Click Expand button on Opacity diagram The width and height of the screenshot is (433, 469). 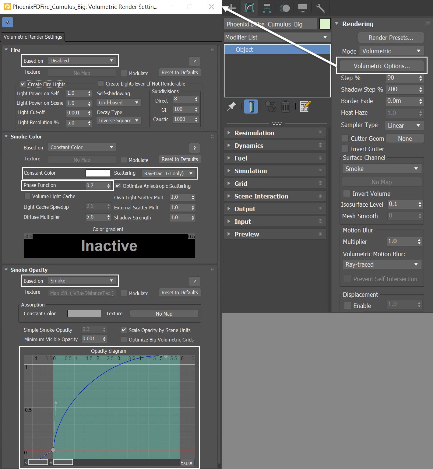(x=187, y=462)
